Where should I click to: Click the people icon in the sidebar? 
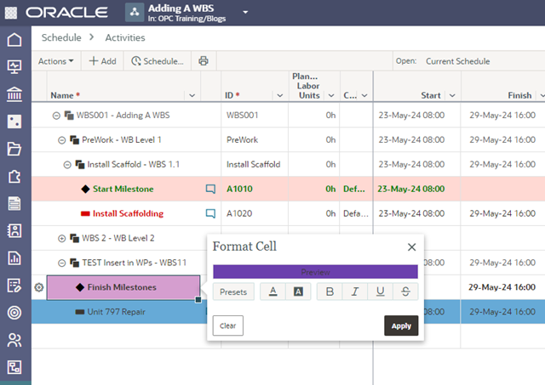[14, 340]
